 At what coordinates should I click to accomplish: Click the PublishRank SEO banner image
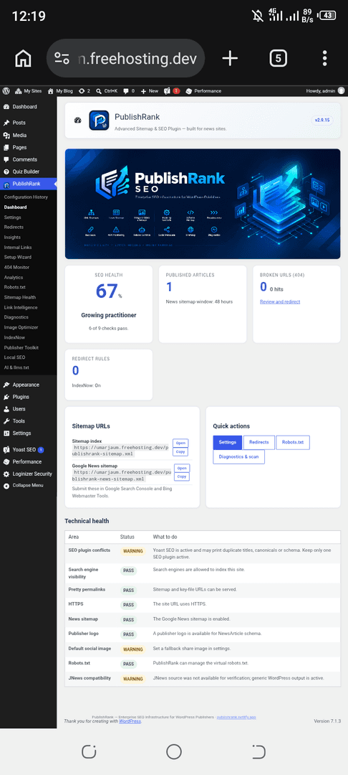click(x=203, y=204)
